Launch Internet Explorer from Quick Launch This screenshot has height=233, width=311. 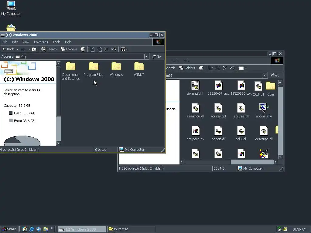coord(32,229)
